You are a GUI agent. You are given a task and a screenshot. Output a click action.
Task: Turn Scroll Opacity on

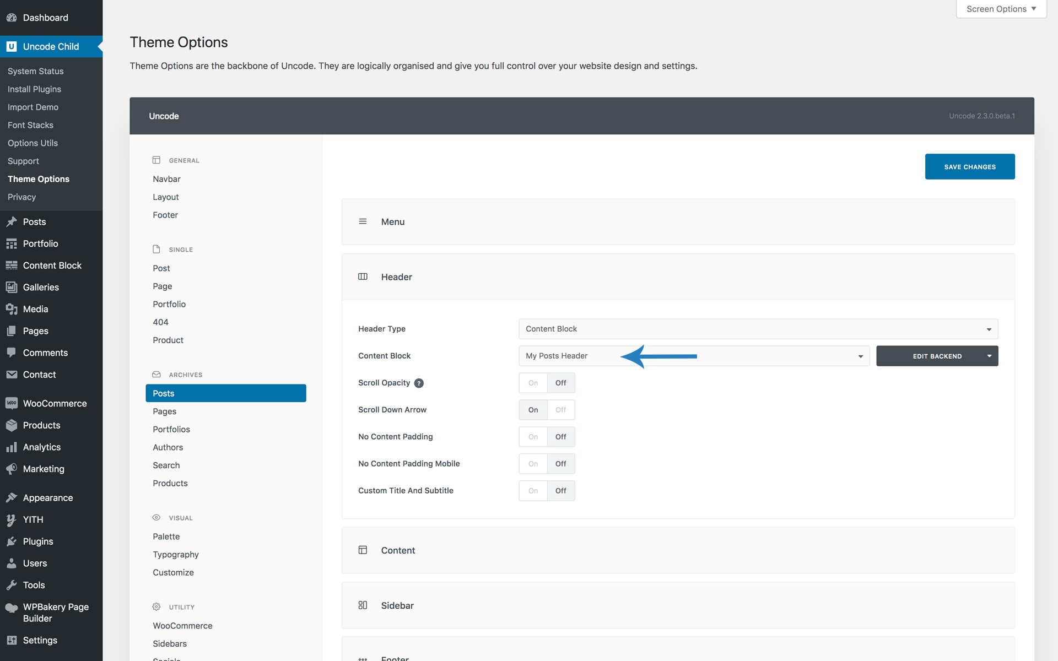[533, 383]
